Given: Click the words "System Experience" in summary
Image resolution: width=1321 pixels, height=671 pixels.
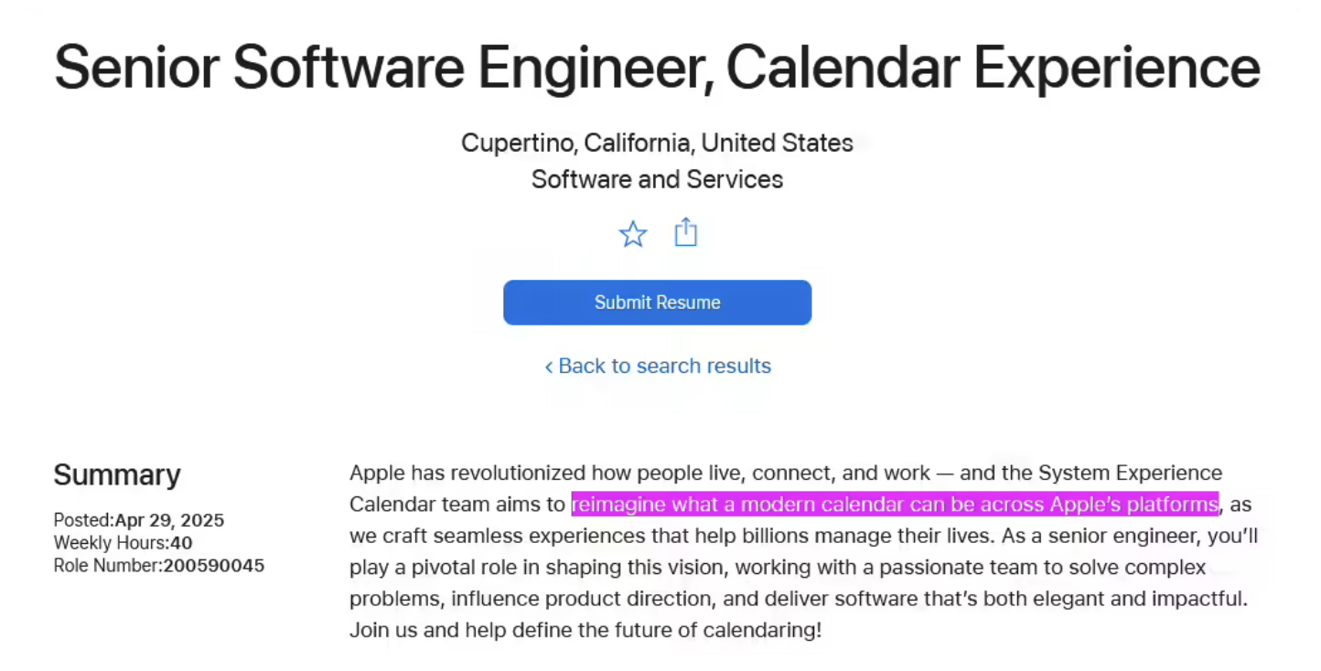Looking at the screenshot, I should (x=1130, y=474).
